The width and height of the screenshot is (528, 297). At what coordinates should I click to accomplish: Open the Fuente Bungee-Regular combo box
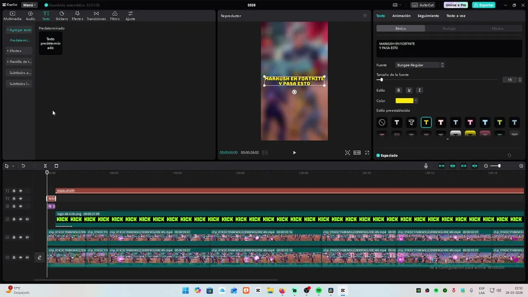click(420, 65)
